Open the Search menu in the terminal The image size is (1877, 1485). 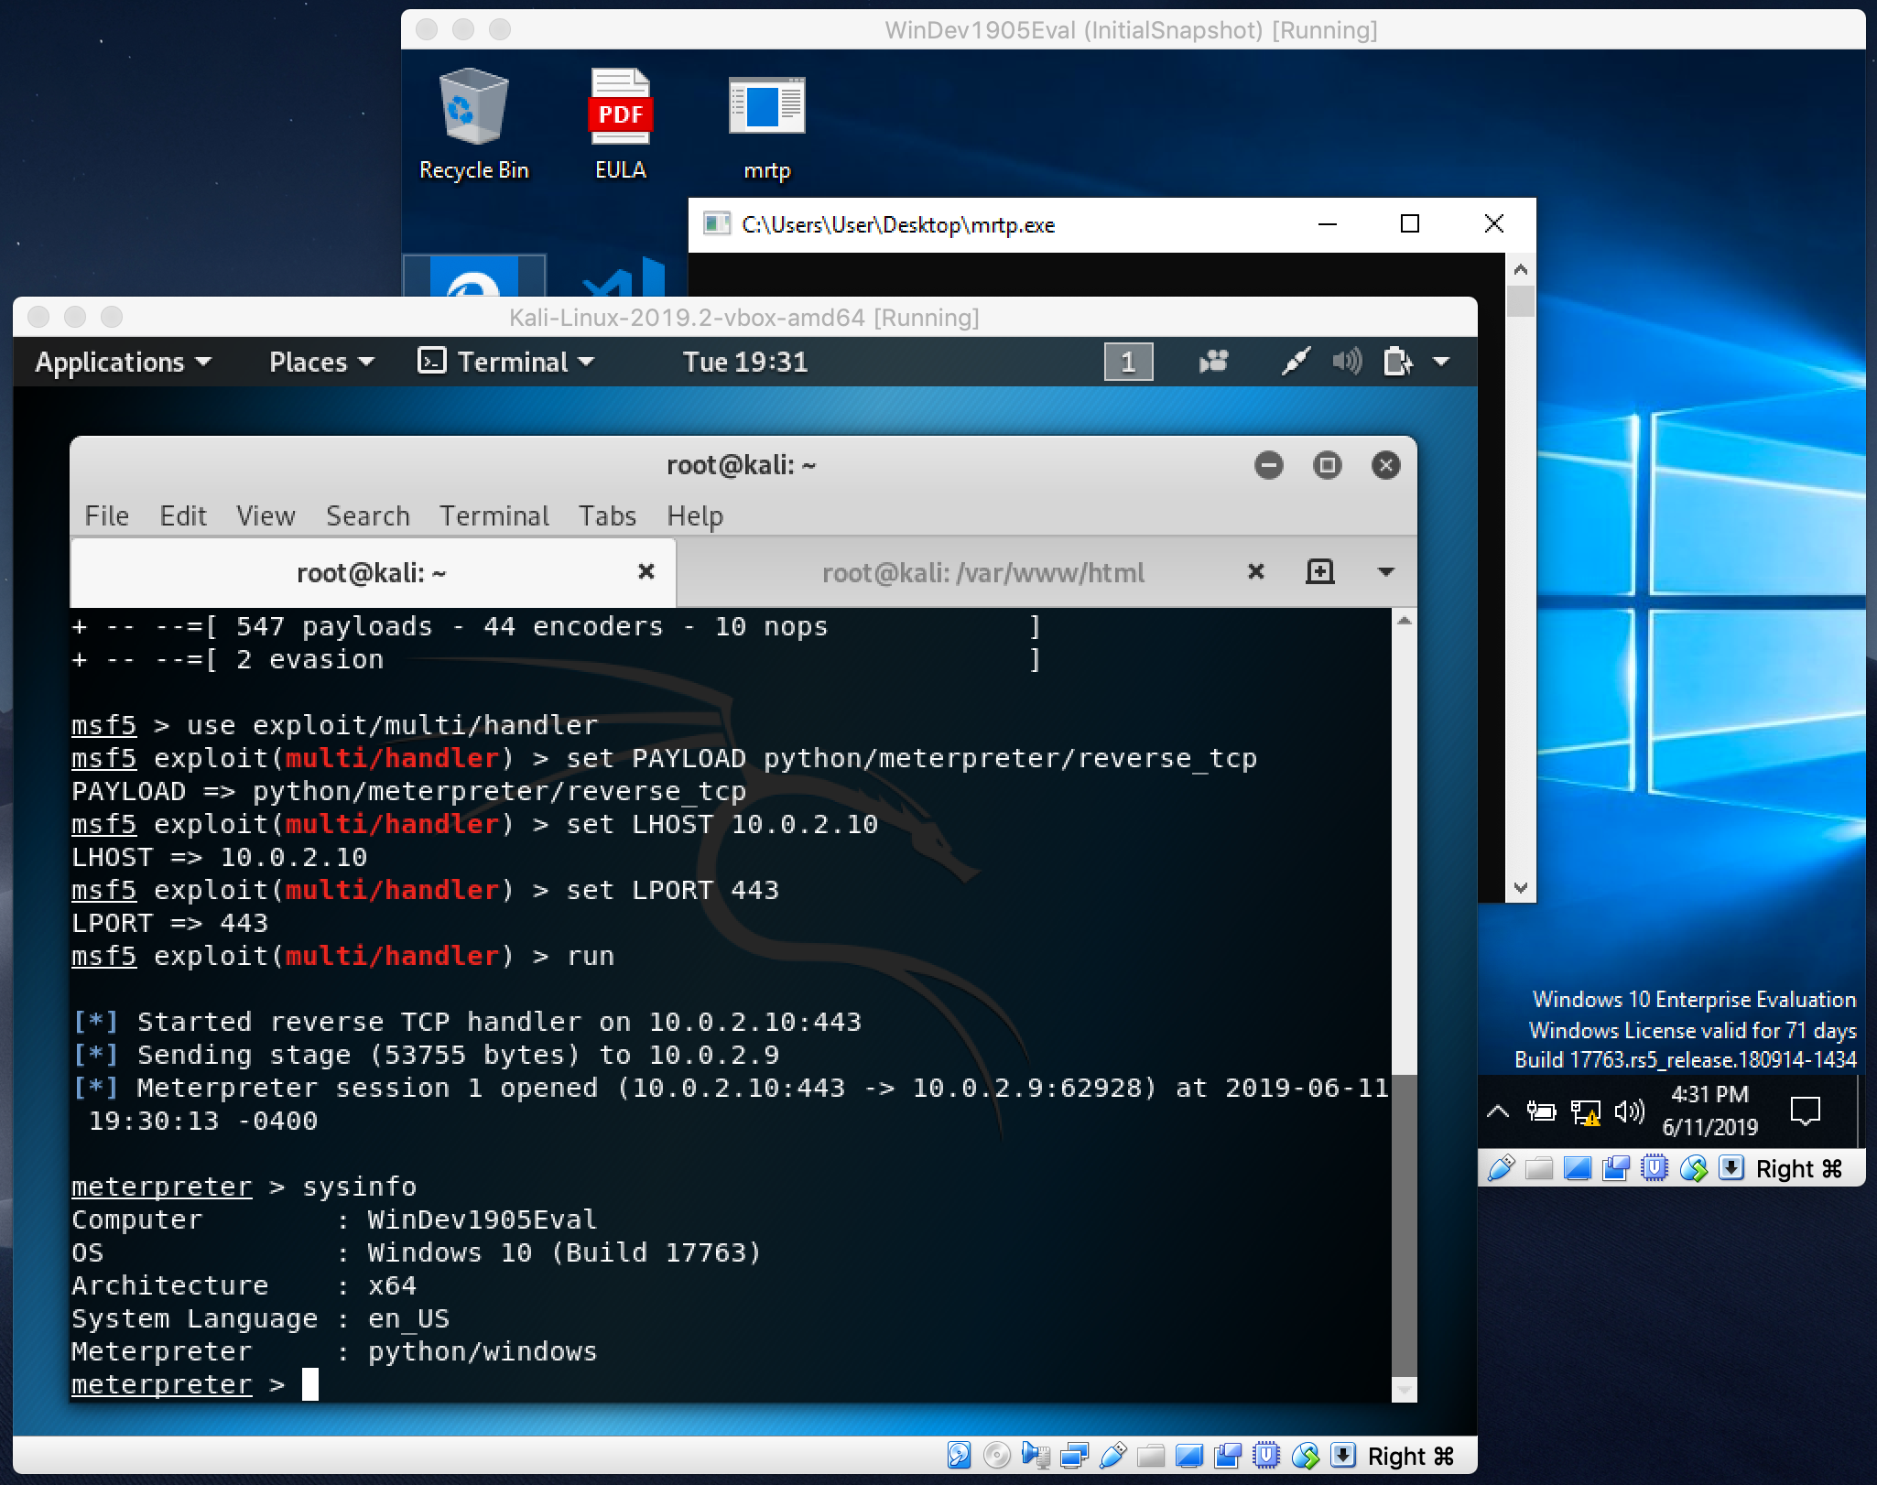click(367, 515)
